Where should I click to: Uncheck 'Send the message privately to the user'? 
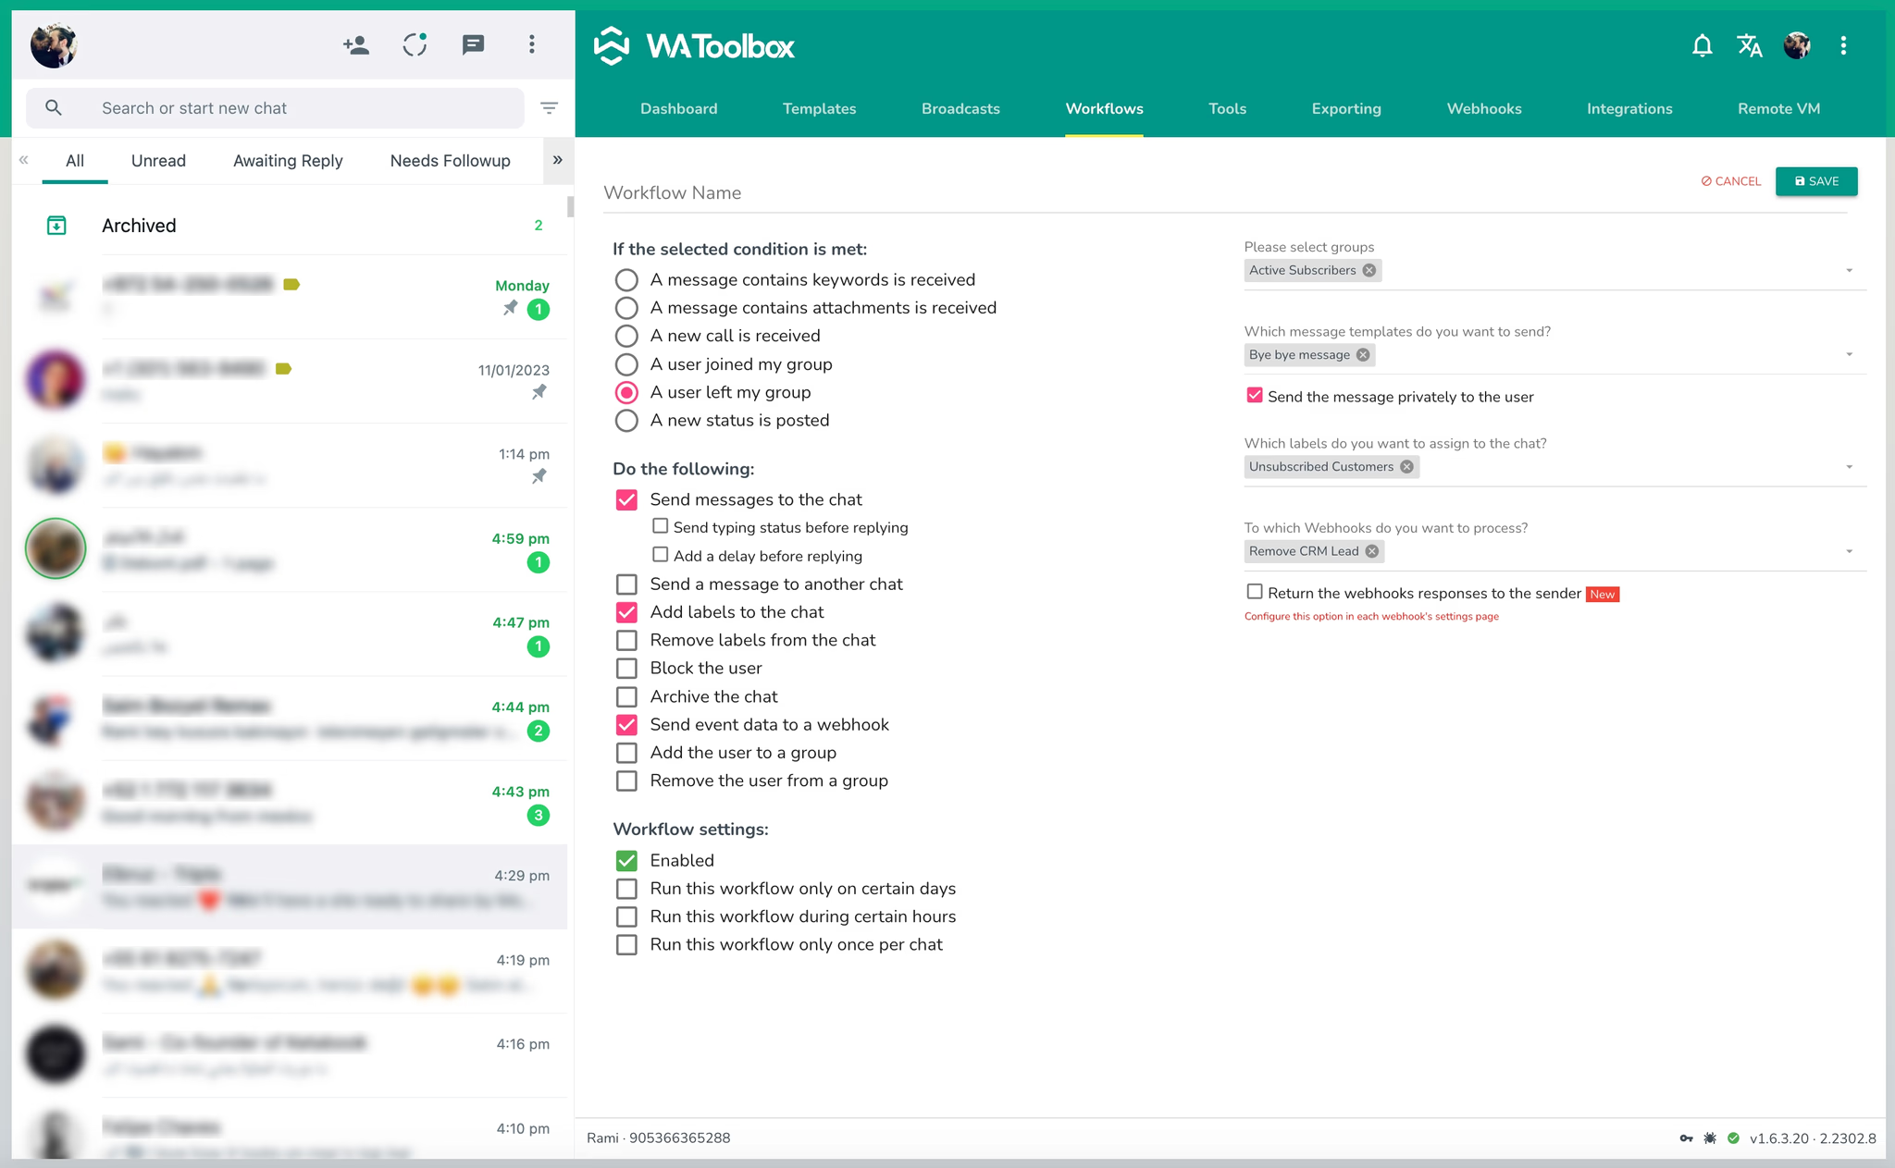1255,396
